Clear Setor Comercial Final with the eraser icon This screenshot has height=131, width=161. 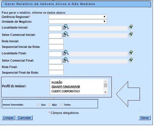coord(131,60)
